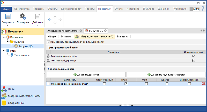Uncheck Информируемый for Генеральный директор

click(193, 56)
